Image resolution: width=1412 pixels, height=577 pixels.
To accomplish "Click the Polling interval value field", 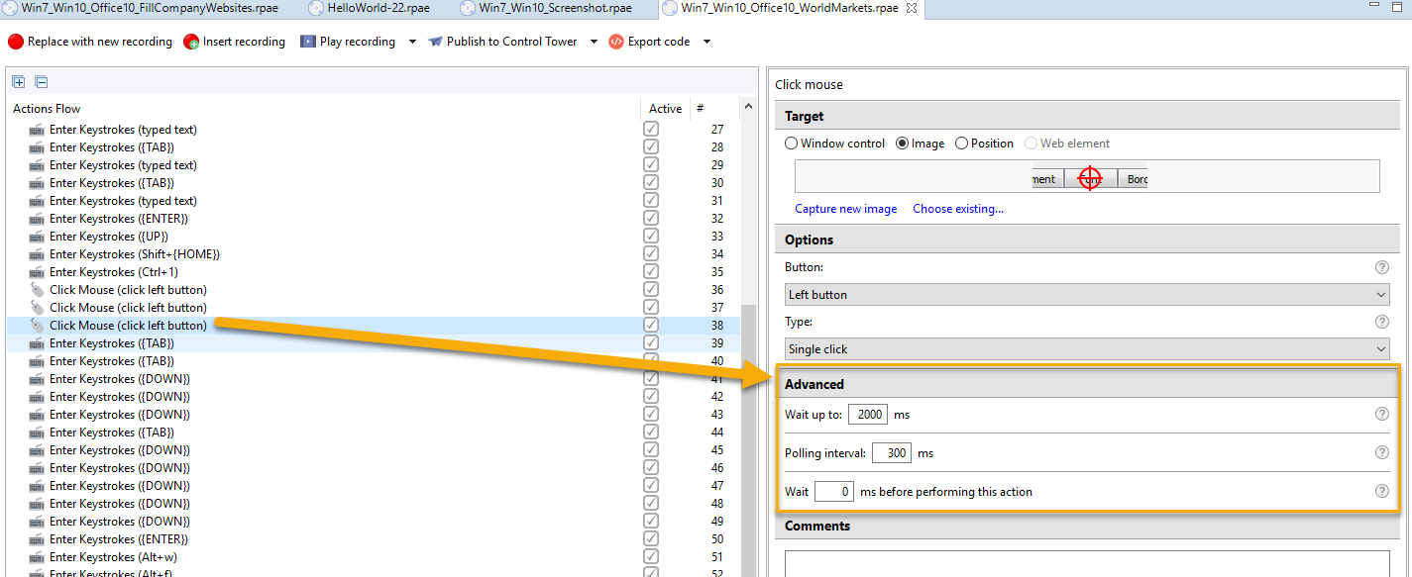I will click(892, 453).
